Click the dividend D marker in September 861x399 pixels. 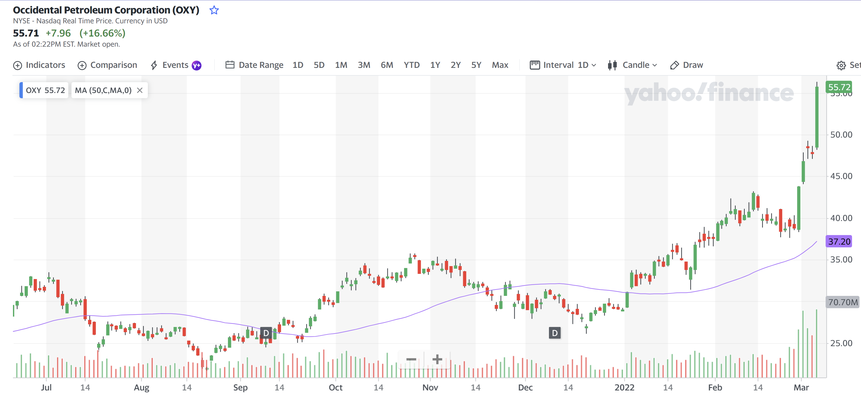click(266, 333)
